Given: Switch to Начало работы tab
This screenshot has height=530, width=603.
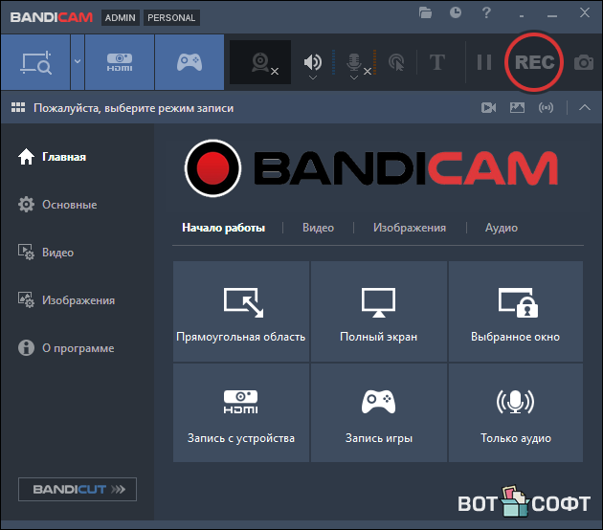Looking at the screenshot, I should (223, 228).
